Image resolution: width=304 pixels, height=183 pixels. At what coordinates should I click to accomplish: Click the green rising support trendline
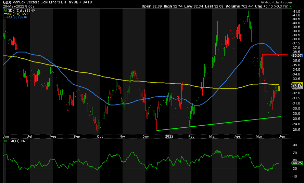point(219,123)
